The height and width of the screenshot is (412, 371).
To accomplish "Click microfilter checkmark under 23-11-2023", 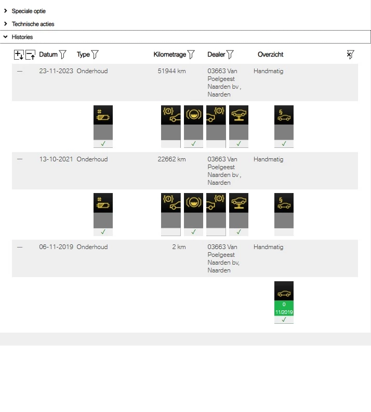I will click(x=103, y=144).
